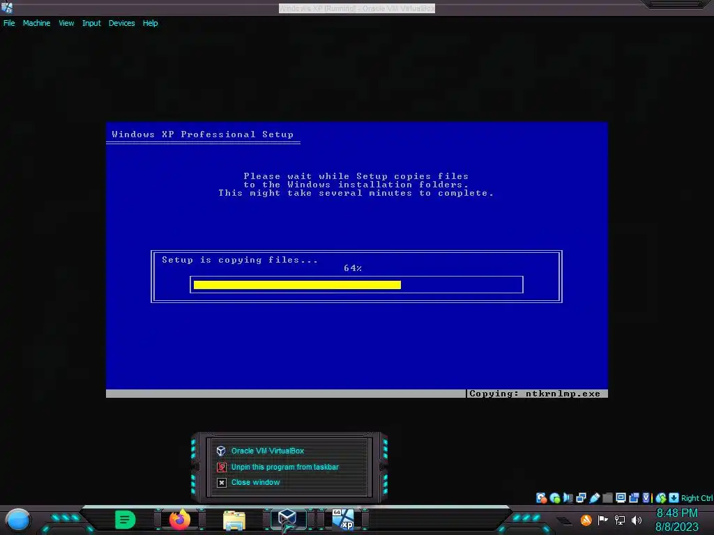Click the Windows XP Professional Setup heading
The height and width of the screenshot is (535, 714).
coord(203,134)
